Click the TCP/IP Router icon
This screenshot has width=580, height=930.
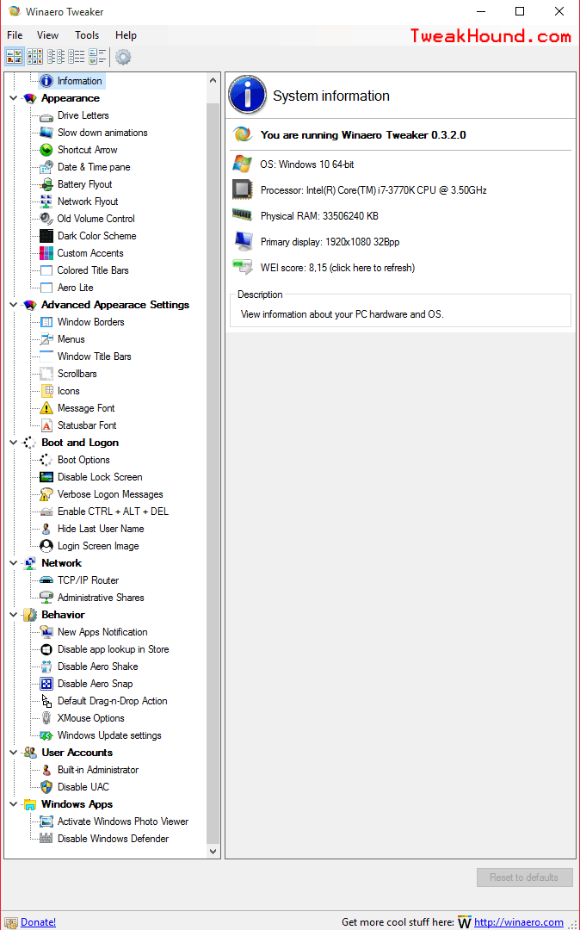46,580
